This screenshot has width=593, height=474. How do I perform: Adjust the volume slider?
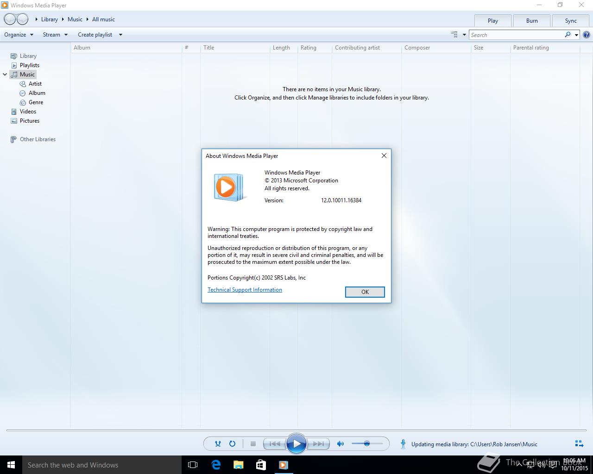pyautogui.click(x=367, y=443)
